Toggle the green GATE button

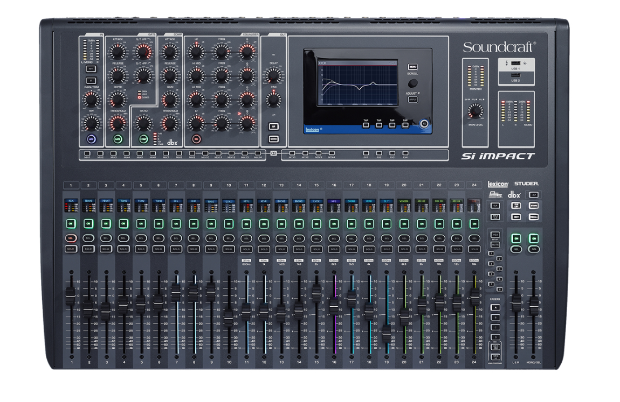(x=118, y=139)
